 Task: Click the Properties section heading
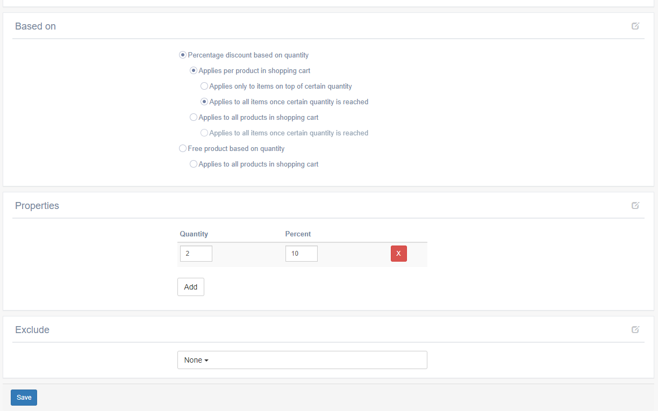click(x=37, y=206)
